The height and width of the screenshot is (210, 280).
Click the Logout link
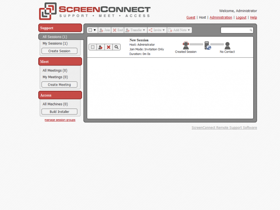coord(241,17)
